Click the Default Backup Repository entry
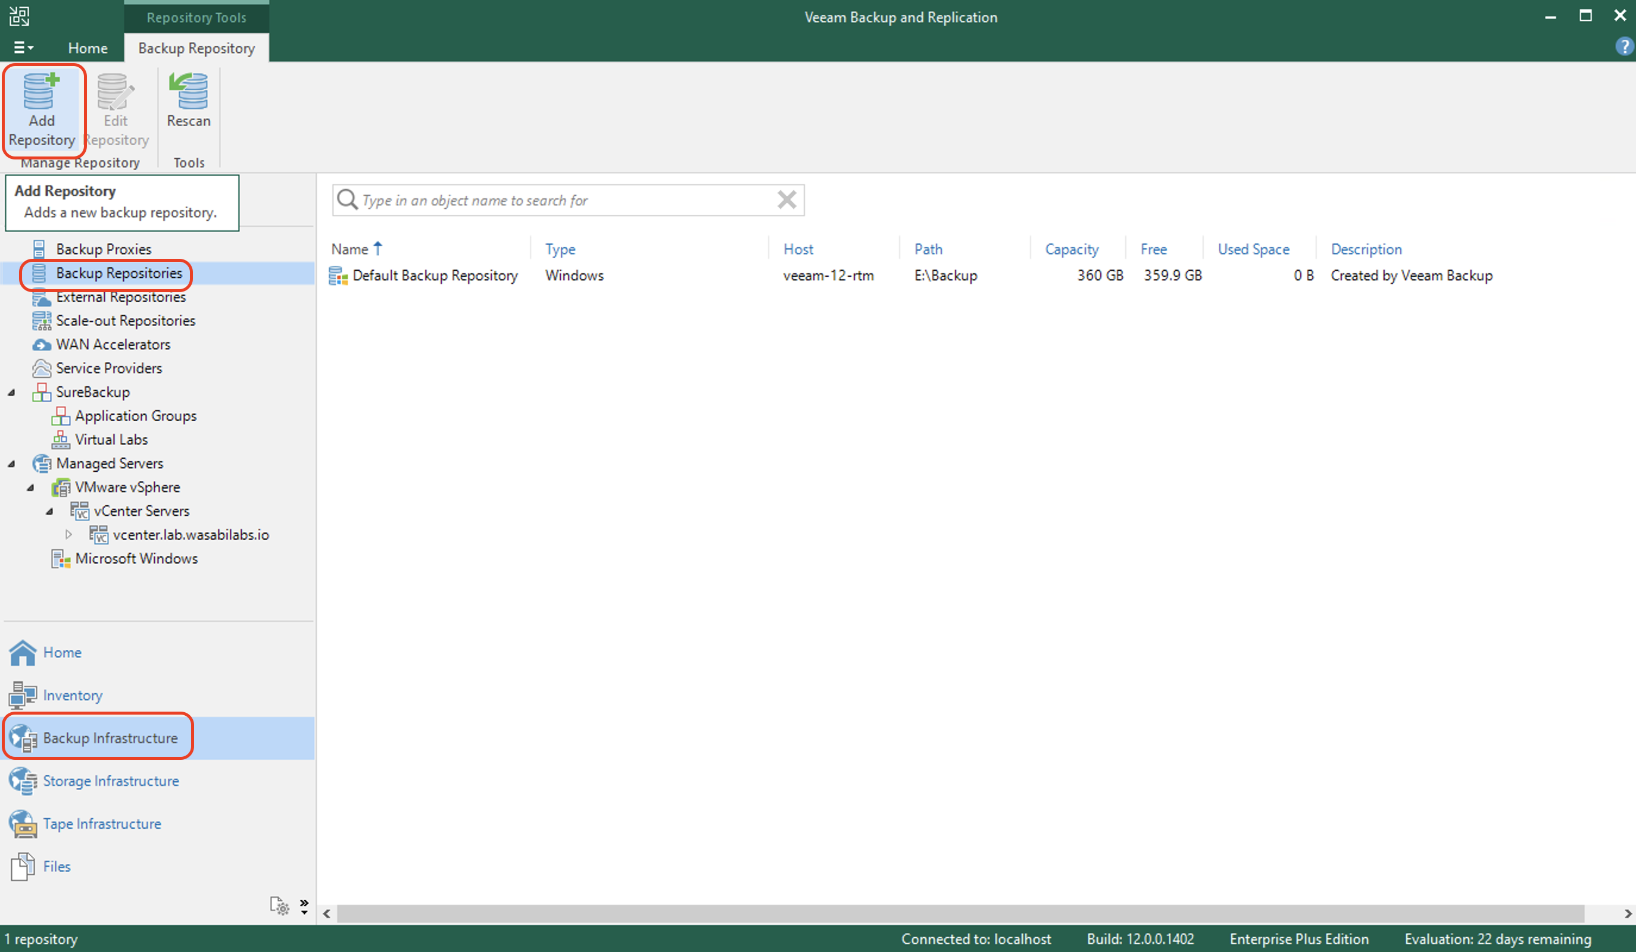 click(435, 275)
